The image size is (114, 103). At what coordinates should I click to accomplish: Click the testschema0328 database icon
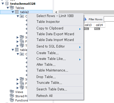point(7,3)
